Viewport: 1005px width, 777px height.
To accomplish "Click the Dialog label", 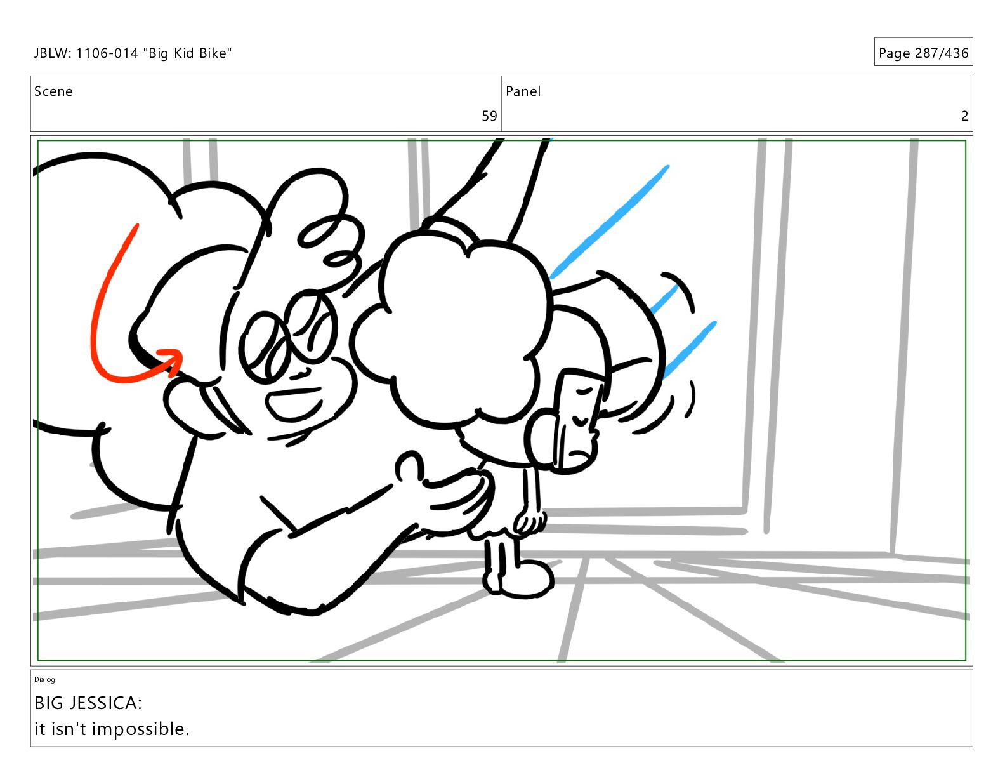I will pos(44,679).
